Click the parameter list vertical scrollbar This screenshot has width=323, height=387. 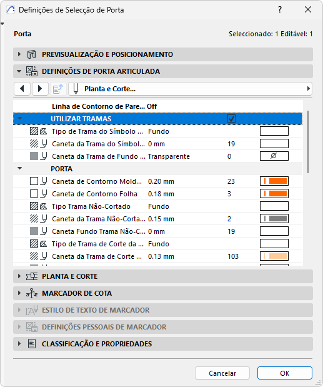click(308, 142)
